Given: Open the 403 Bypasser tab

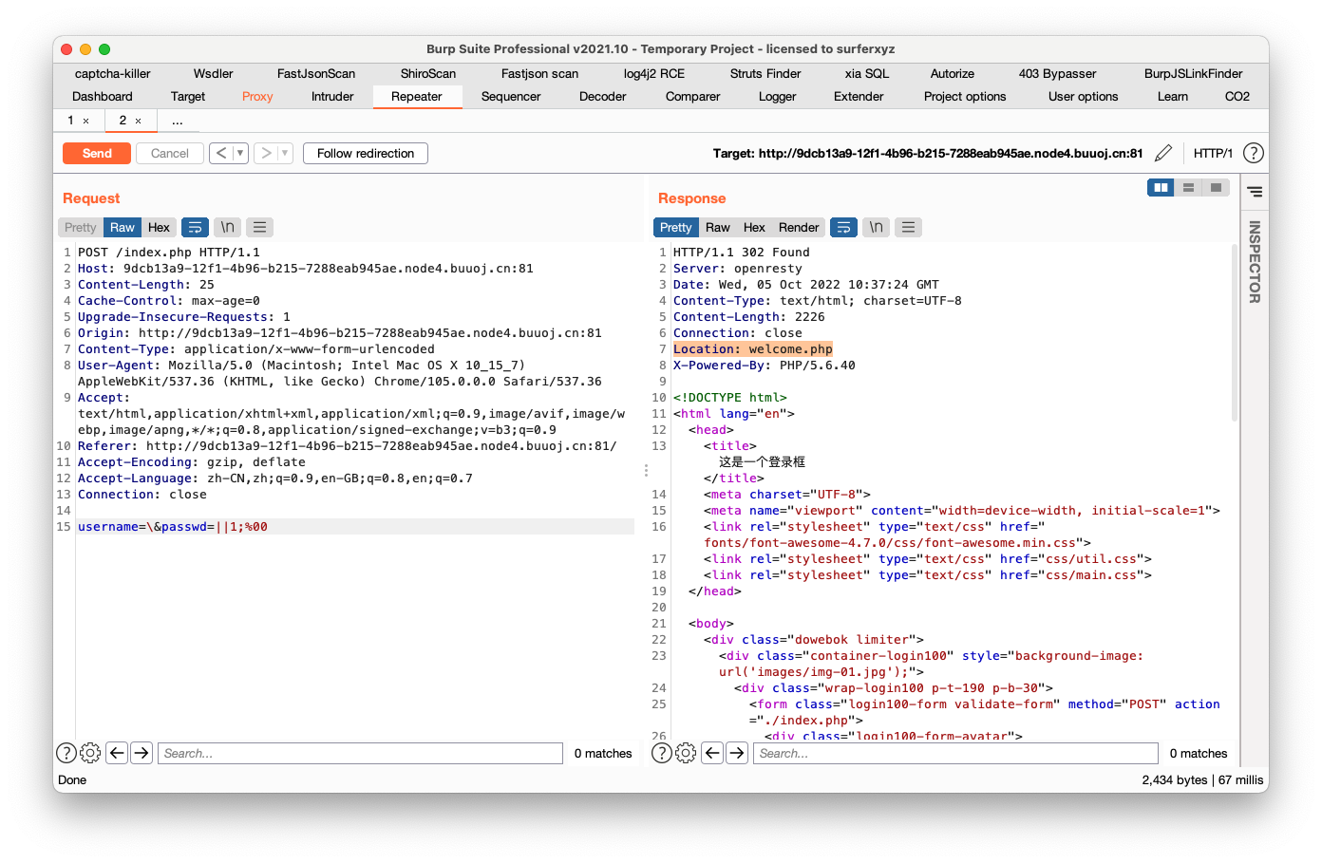Looking at the screenshot, I should [x=1057, y=73].
